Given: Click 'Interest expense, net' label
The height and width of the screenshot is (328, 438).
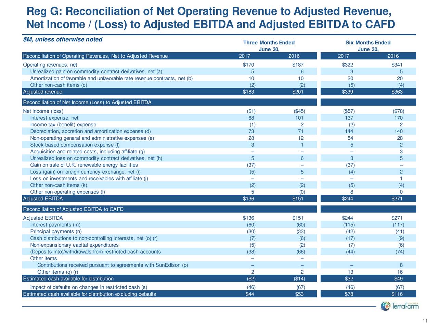Looking at the screenshot, I should [x=54, y=118].
